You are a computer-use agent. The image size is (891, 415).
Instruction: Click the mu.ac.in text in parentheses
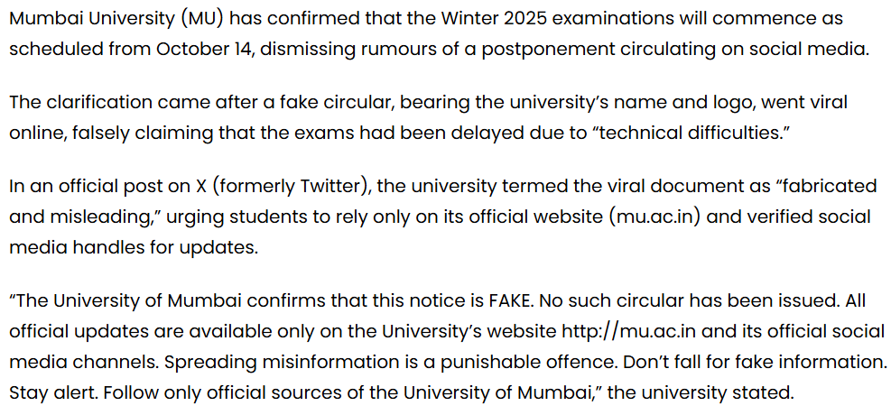coord(647,217)
